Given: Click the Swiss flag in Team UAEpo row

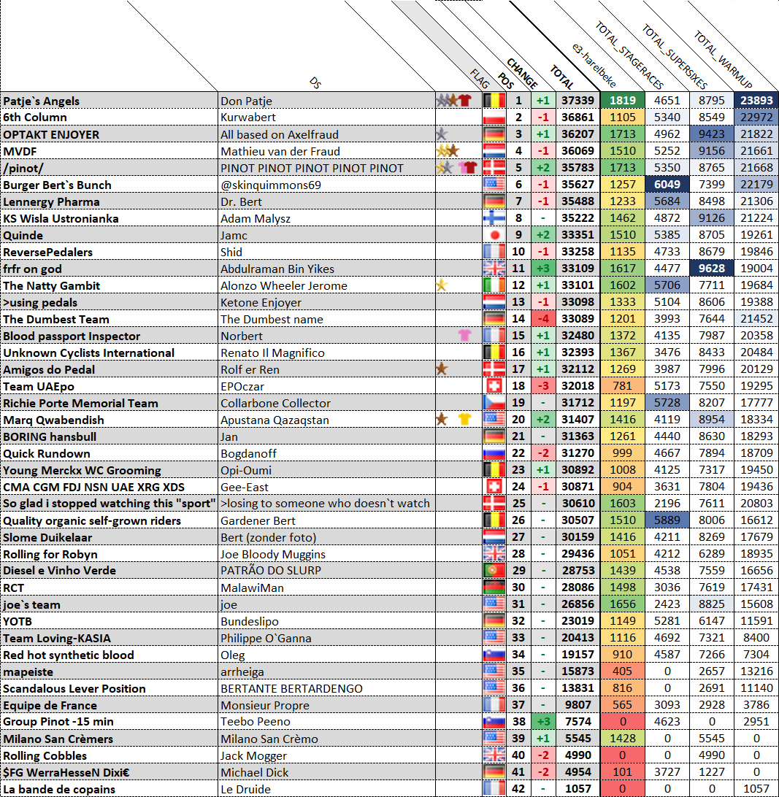Looking at the screenshot, I should [494, 386].
